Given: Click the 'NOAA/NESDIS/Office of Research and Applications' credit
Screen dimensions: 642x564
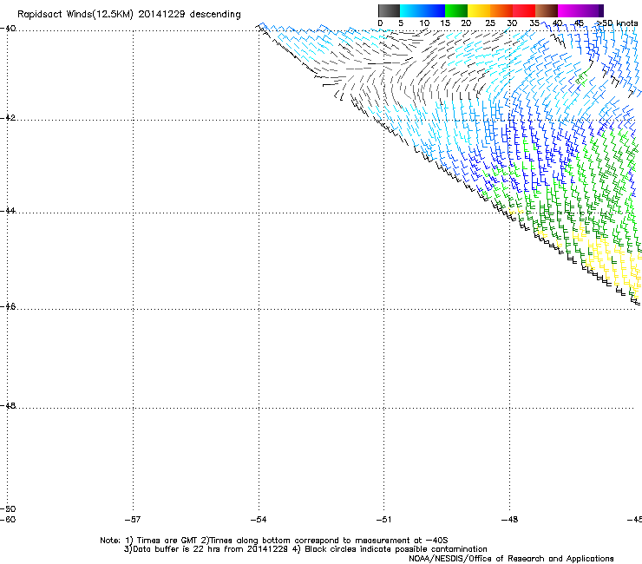Looking at the screenshot, I should 511,559.
